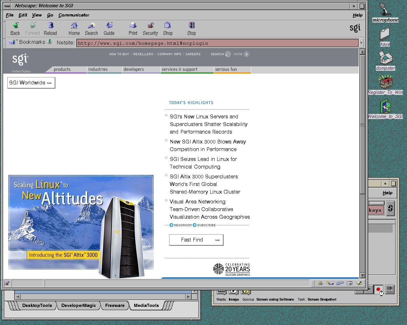
Task: Open the mail Inbox from the component bar
Action: click(x=330, y=283)
